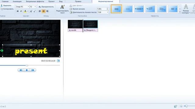Apply the text color A button
The image size is (195, 109).
pos(25,11)
